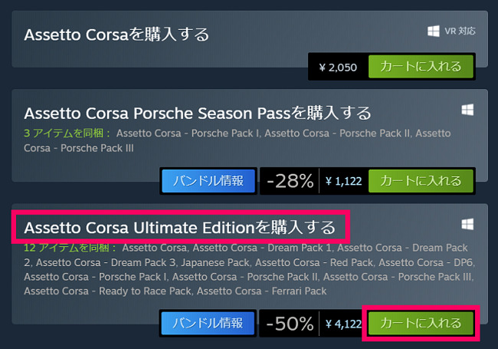Open bundle info for Ultimate Edition
Viewport: 498px width, 349px height.
208,323
